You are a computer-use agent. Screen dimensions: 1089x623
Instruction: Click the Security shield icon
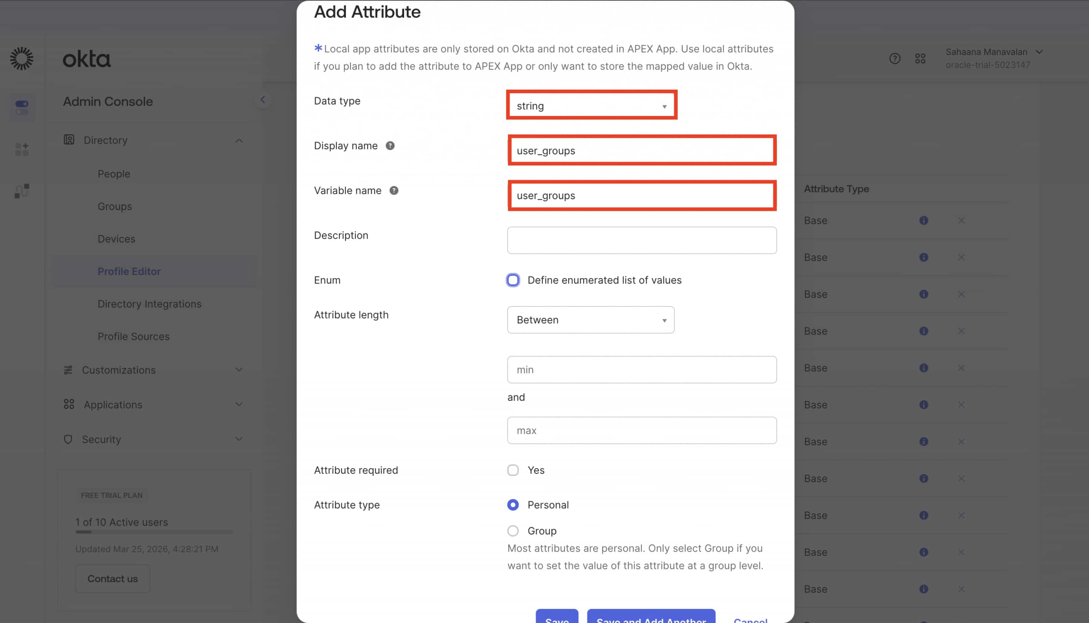tap(68, 439)
